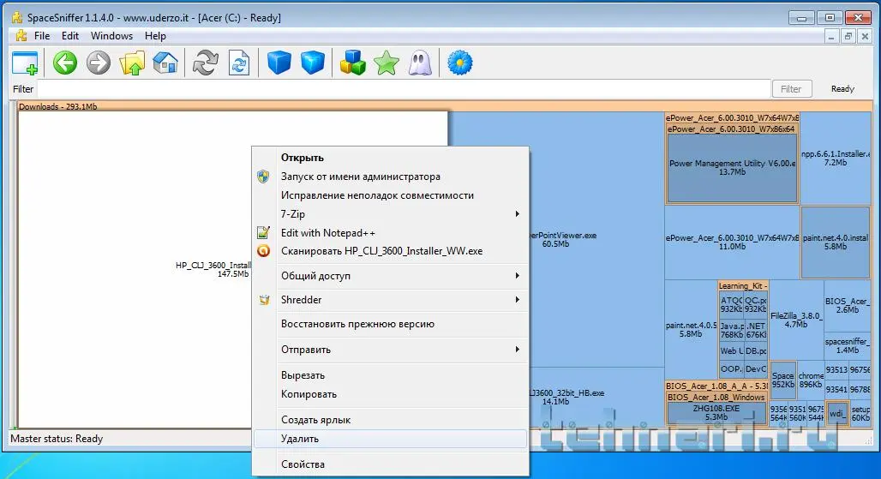Select the spacesniffer 1.4Mb block

[x=848, y=345]
